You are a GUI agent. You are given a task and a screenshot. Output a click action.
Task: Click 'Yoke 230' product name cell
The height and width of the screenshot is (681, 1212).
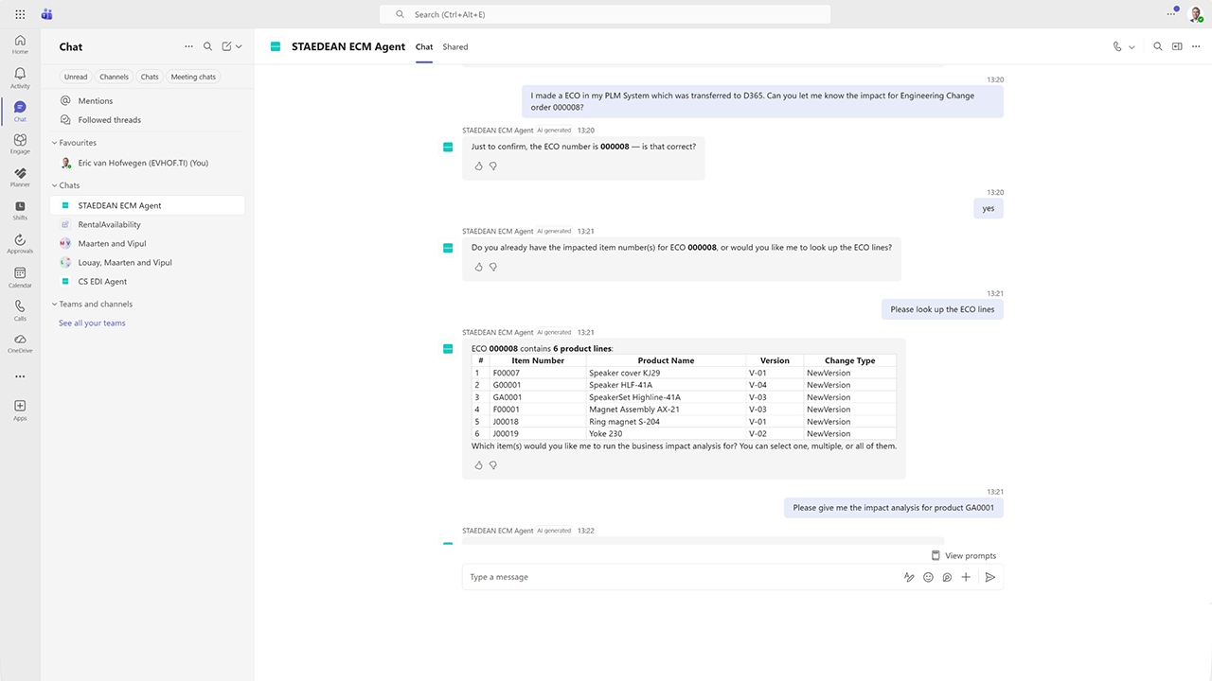click(666, 433)
